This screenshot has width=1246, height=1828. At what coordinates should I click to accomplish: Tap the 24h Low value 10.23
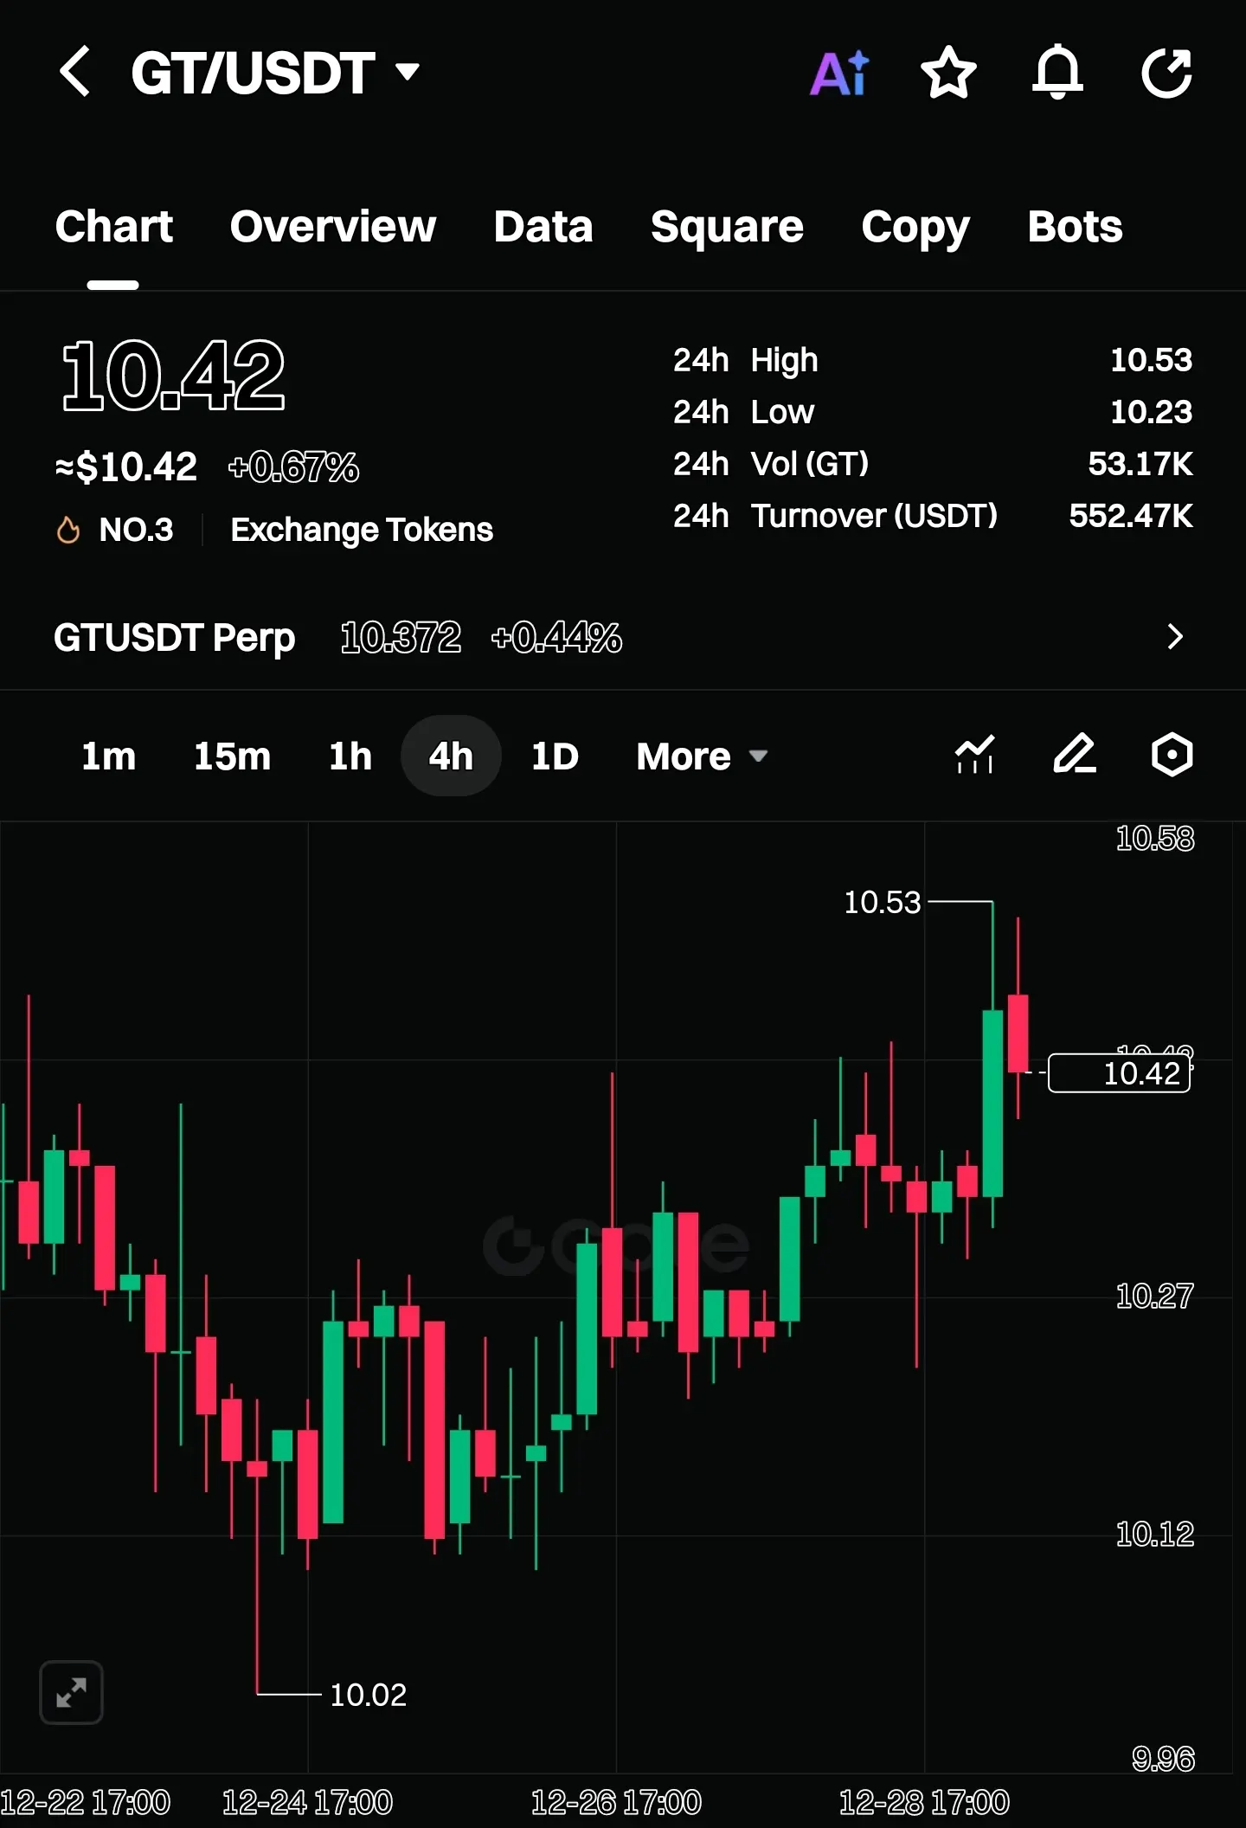(x=1151, y=412)
